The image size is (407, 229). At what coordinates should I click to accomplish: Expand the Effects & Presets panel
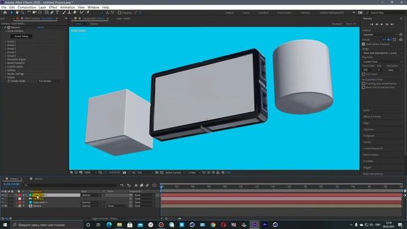[372, 116]
